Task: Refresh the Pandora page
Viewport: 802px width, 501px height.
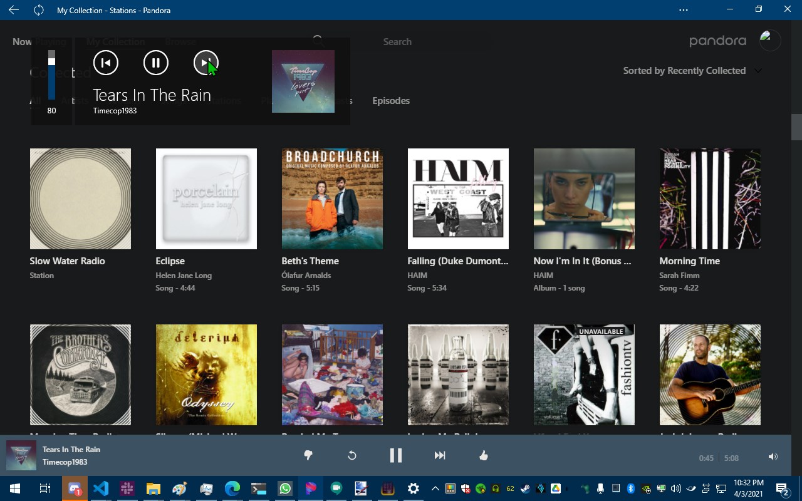Action: point(39,10)
